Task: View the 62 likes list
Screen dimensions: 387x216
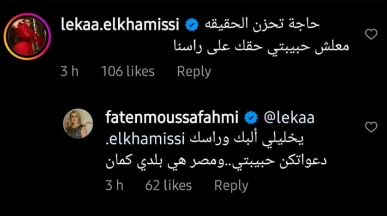Action: (168, 186)
